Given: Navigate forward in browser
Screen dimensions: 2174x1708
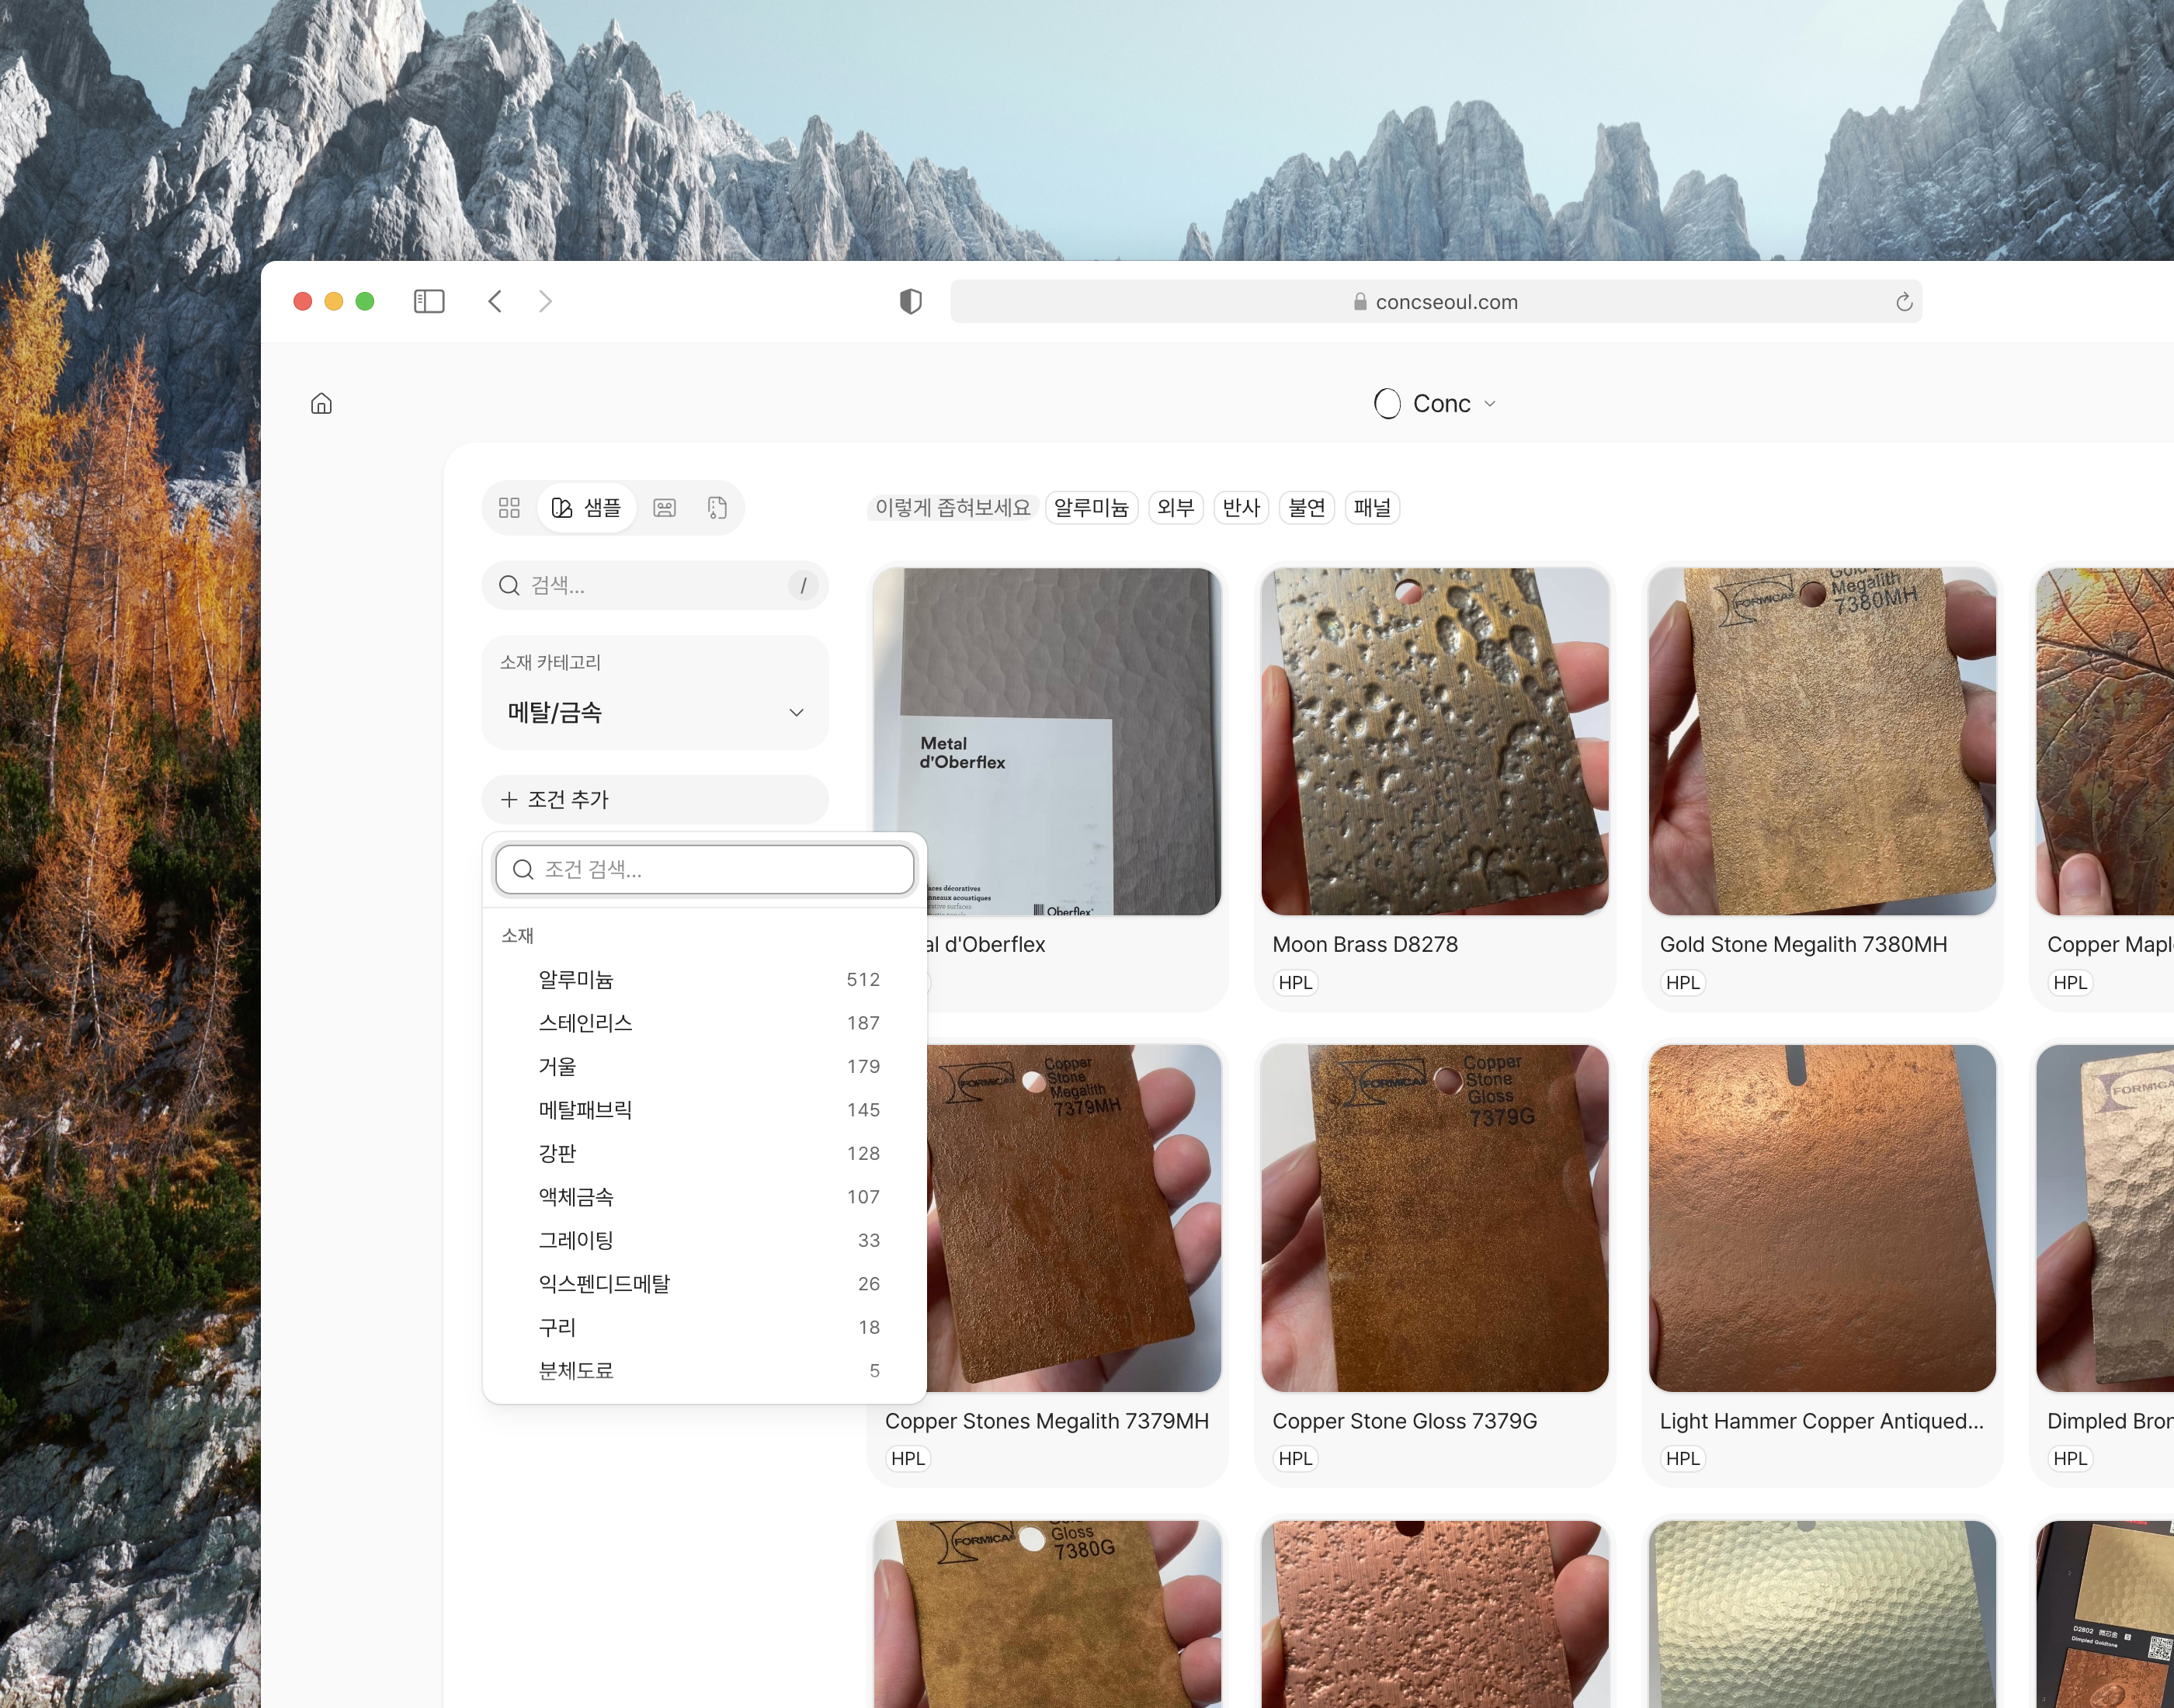Looking at the screenshot, I should coord(545,301).
